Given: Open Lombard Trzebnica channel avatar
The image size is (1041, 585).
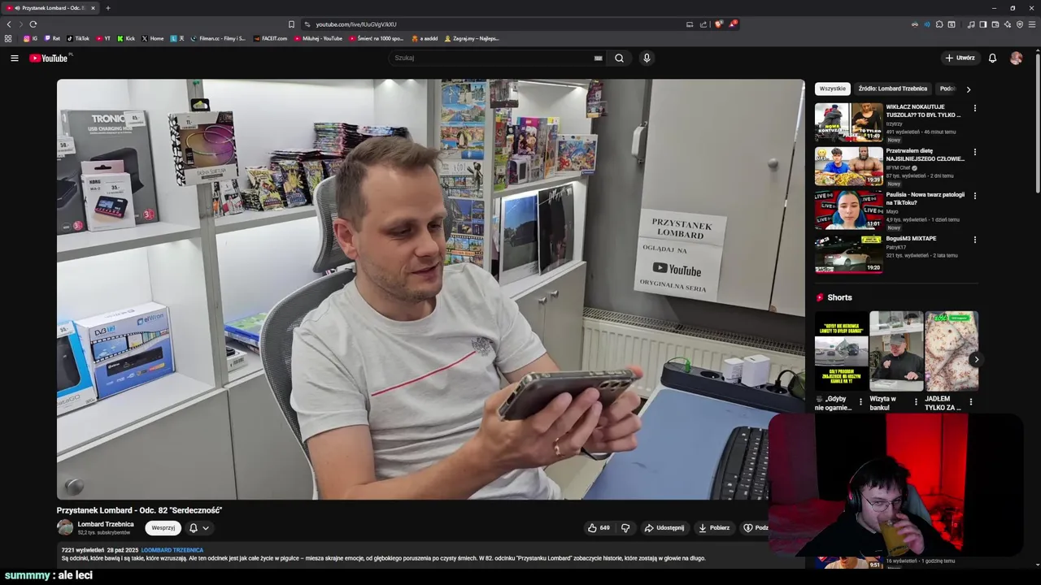Looking at the screenshot, I should [x=65, y=527].
